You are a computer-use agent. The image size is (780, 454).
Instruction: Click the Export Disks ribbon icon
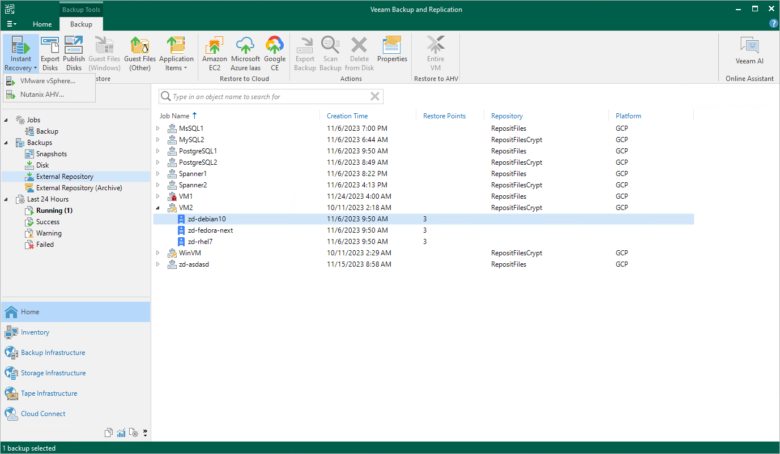click(x=50, y=54)
